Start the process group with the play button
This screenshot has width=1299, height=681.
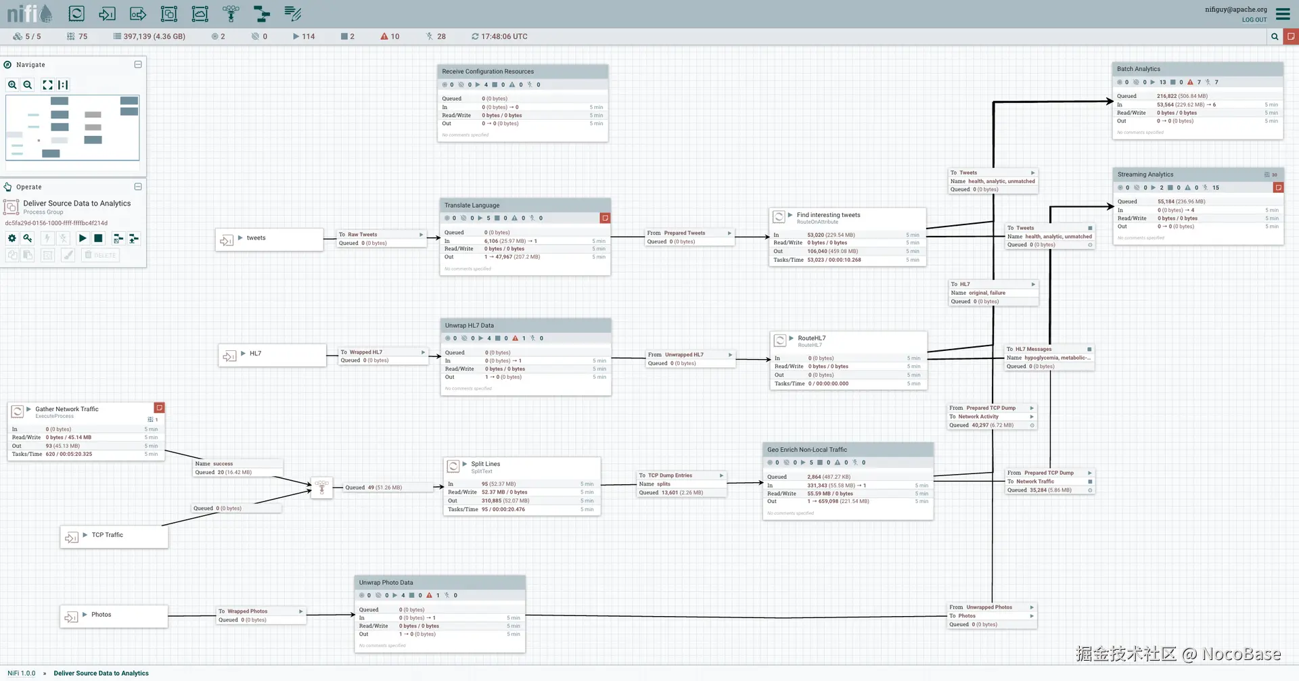point(83,238)
